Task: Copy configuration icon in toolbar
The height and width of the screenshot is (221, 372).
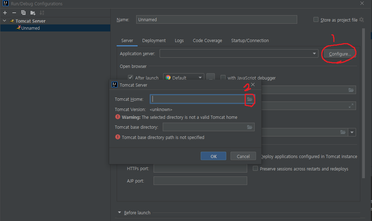Action: [x=23, y=13]
